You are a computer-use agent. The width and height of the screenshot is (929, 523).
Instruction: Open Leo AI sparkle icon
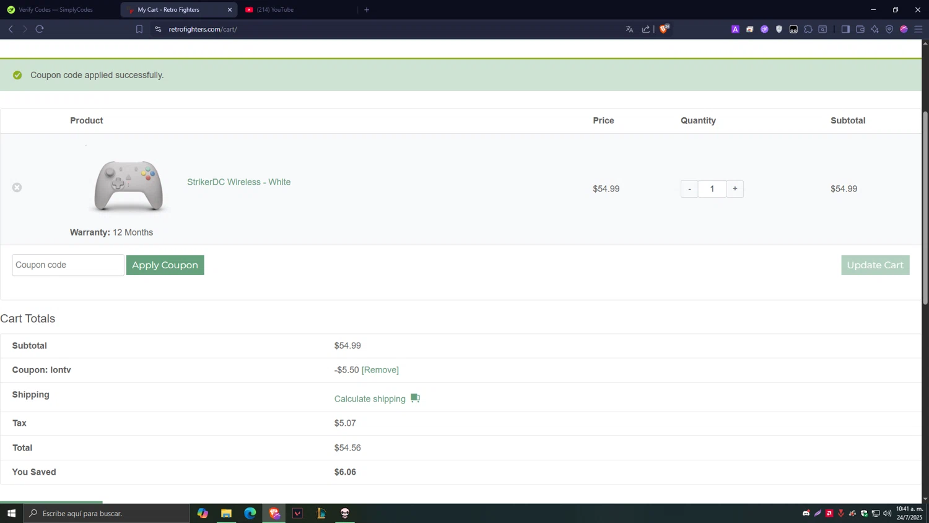pyautogui.click(x=874, y=29)
